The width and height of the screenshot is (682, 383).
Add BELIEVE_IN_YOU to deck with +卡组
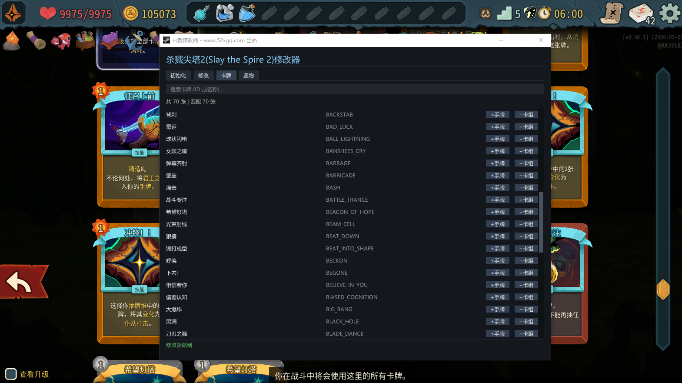[x=526, y=285]
